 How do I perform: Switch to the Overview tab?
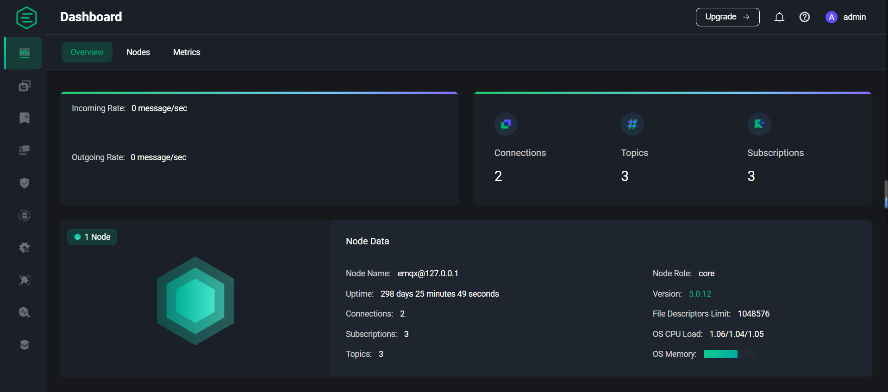coord(87,52)
